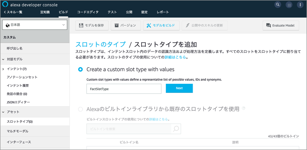
Task: Open the vertical three-dot menu icon
Action: coord(300,5)
